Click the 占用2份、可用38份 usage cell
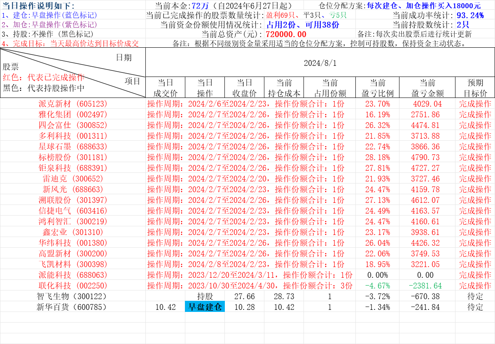This screenshot has height=344, width=495. tap(303, 25)
